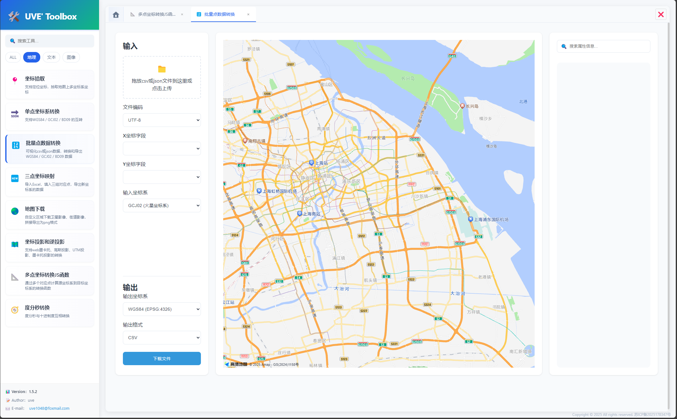Screen dimensions: 677x419
Task: Expand the 输出格式 CSV dropdown
Action: pyautogui.click(x=162, y=338)
